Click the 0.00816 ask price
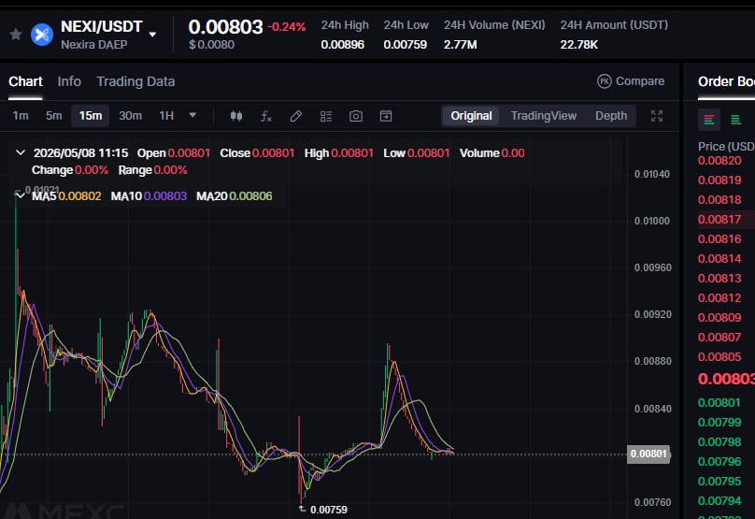 pyautogui.click(x=719, y=239)
